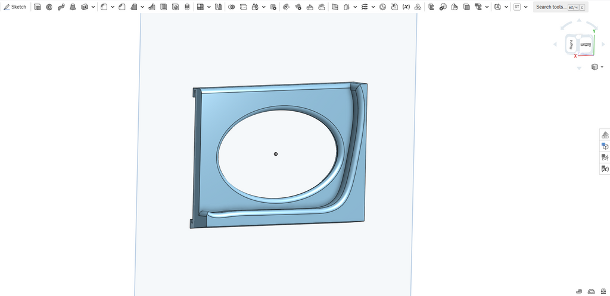
Task: Select the Fillet tool
Action: (104, 7)
